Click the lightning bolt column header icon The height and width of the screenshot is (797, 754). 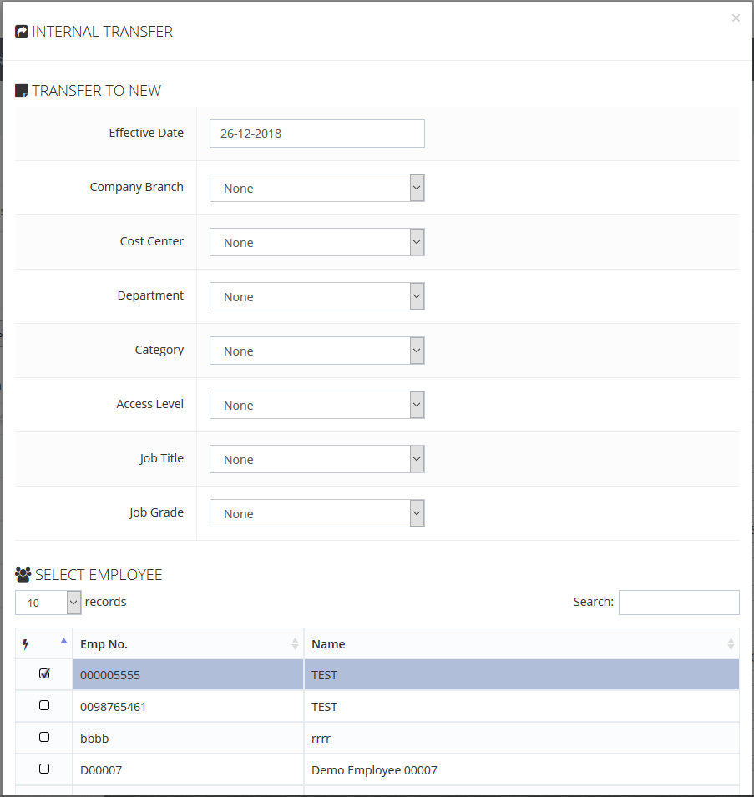click(x=25, y=644)
